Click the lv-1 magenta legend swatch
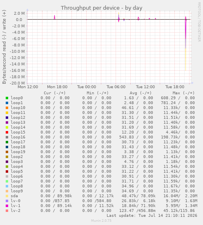 [x=7, y=206]
